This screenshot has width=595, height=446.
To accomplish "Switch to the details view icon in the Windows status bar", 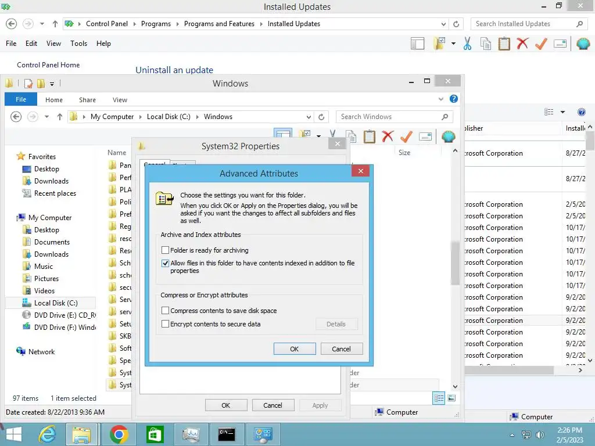I will (439, 398).
